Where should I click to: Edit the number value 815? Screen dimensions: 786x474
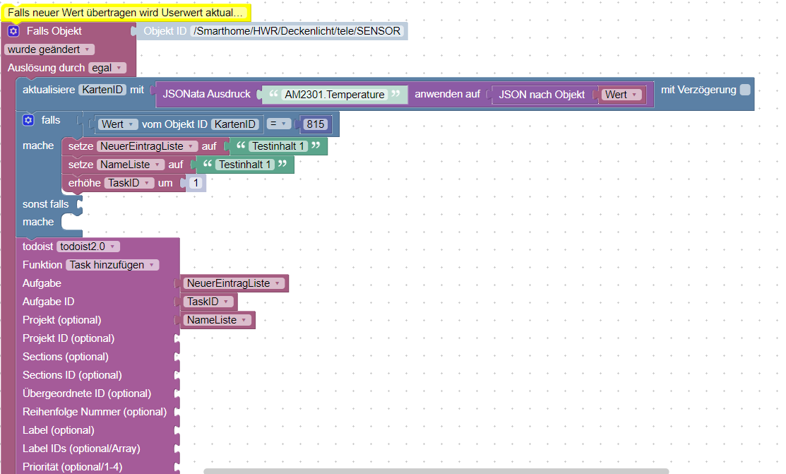click(315, 124)
